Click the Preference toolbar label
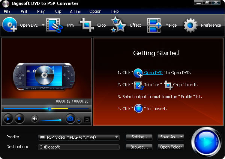The image size is (225, 159). (211, 25)
